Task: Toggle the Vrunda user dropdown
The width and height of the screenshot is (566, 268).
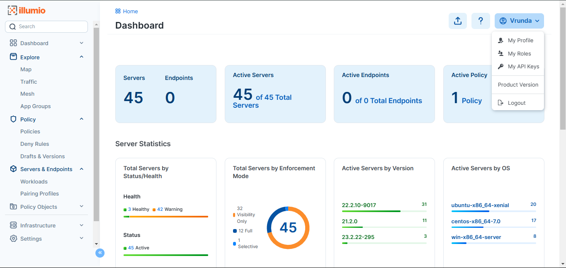Action: pyautogui.click(x=519, y=21)
